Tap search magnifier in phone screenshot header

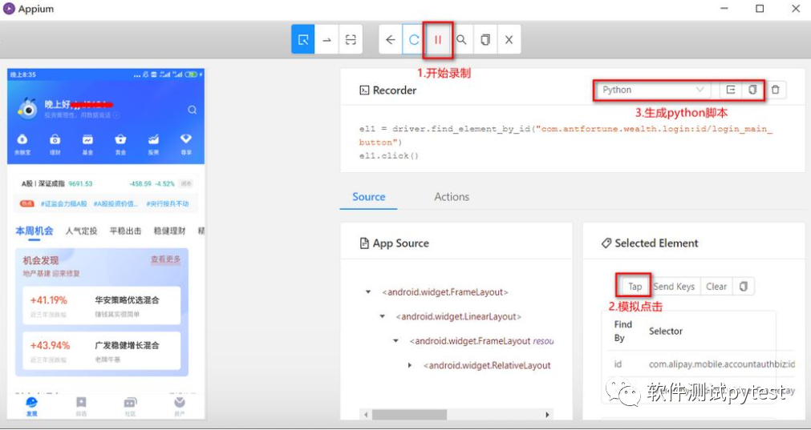coord(192,110)
